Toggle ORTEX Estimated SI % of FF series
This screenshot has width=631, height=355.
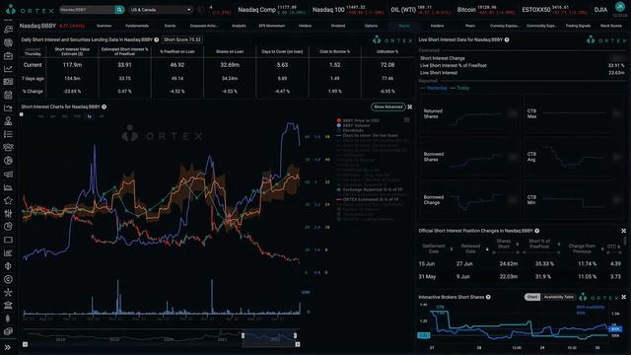pyautogui.click(x=368, y=199)
